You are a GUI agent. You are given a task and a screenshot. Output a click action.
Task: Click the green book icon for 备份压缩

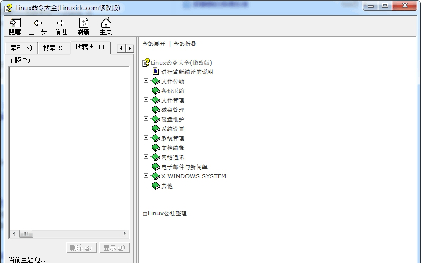pyautogui.click(x=156, y=90)
